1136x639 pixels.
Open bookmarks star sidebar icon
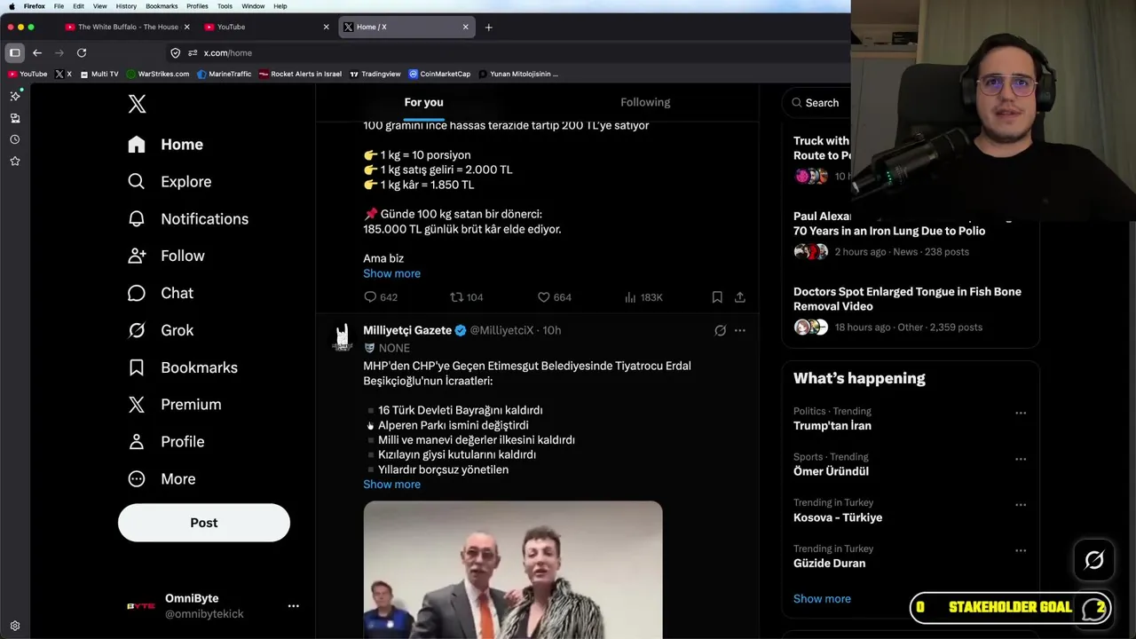pos(15,162)
